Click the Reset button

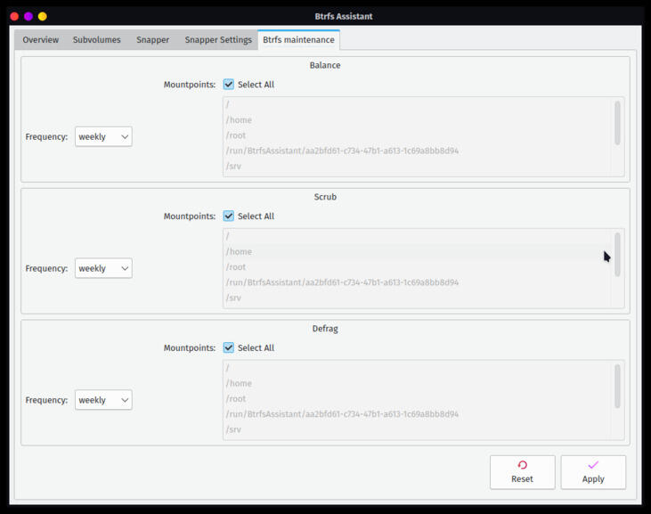(x=522, y=472)
